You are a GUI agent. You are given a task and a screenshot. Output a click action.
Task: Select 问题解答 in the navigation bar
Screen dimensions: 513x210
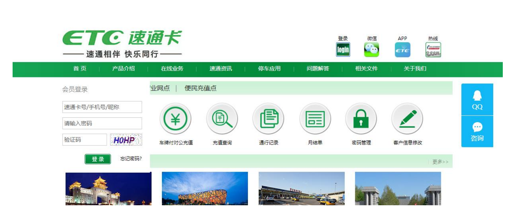318,69
